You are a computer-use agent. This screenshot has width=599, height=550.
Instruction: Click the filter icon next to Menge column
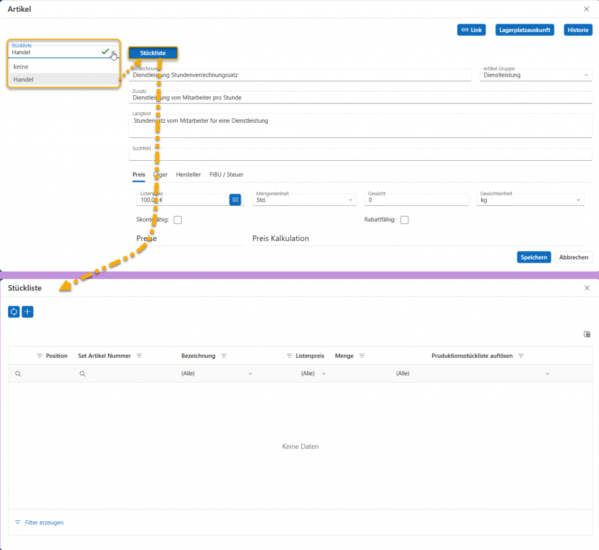[362, 356]
